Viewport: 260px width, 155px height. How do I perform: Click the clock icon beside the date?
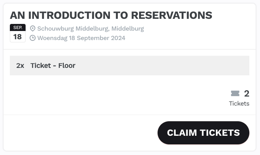click(32, 38)
